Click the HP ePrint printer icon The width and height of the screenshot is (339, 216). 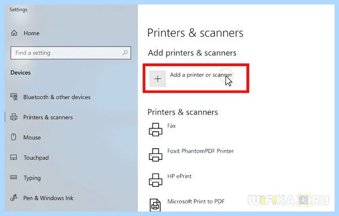coord(155,180)
